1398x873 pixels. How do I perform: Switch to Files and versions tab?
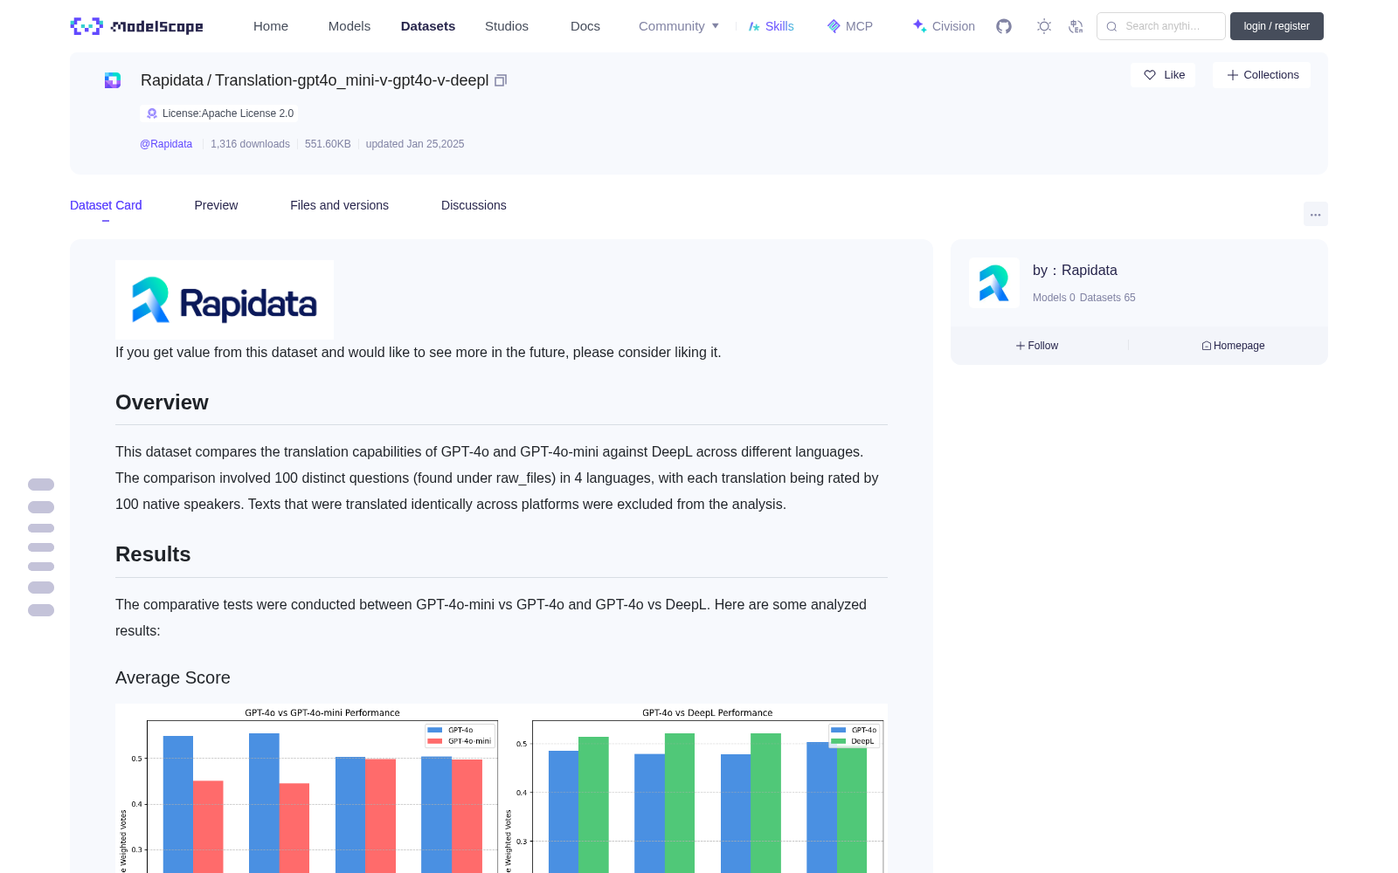[x=339, y=205]
